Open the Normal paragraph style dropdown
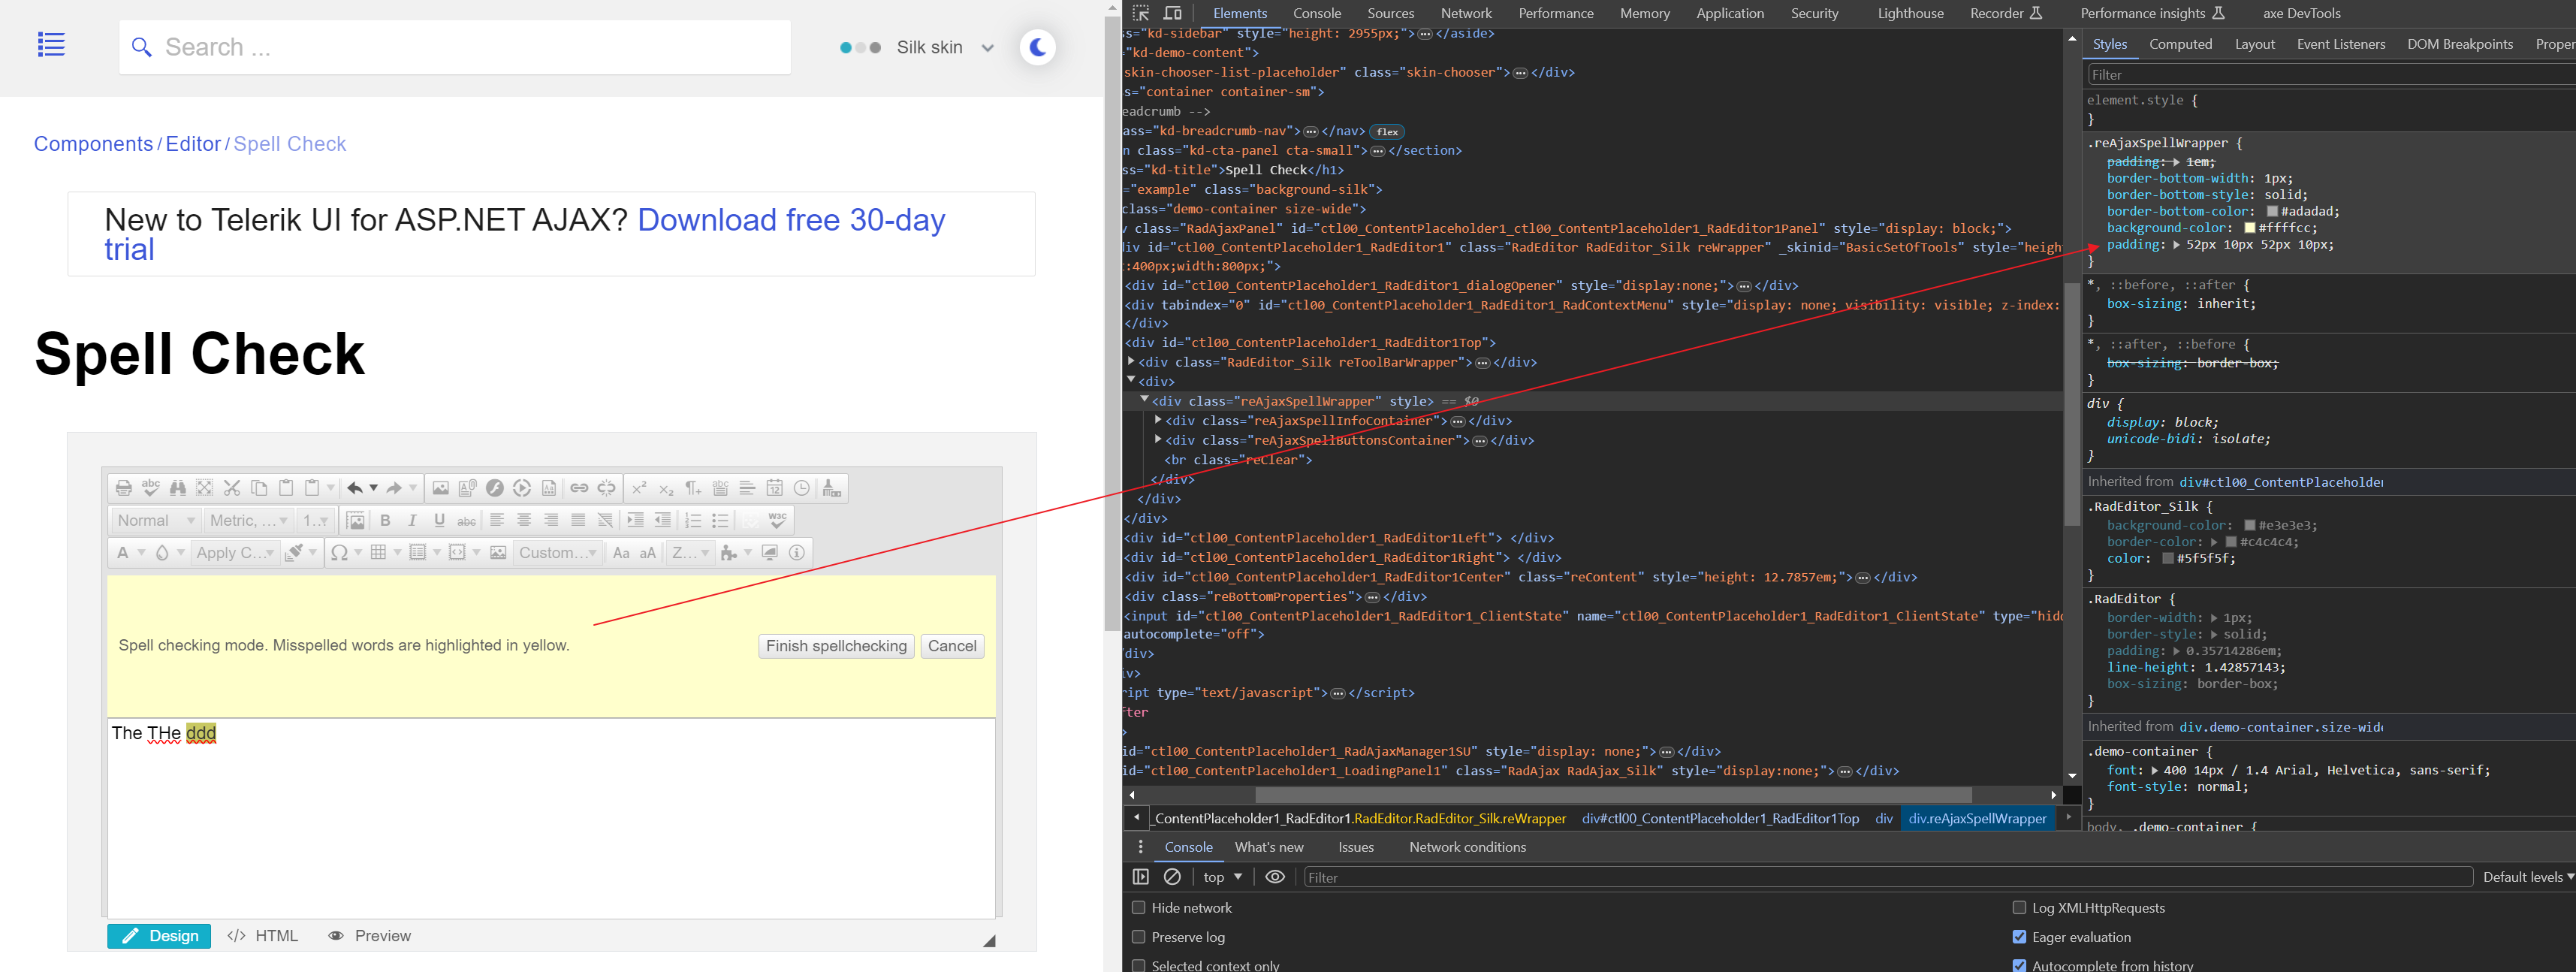 155,520
